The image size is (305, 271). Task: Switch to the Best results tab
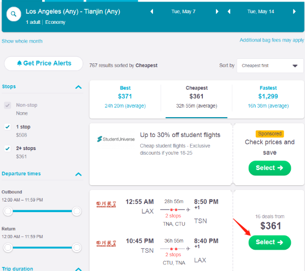125,96
